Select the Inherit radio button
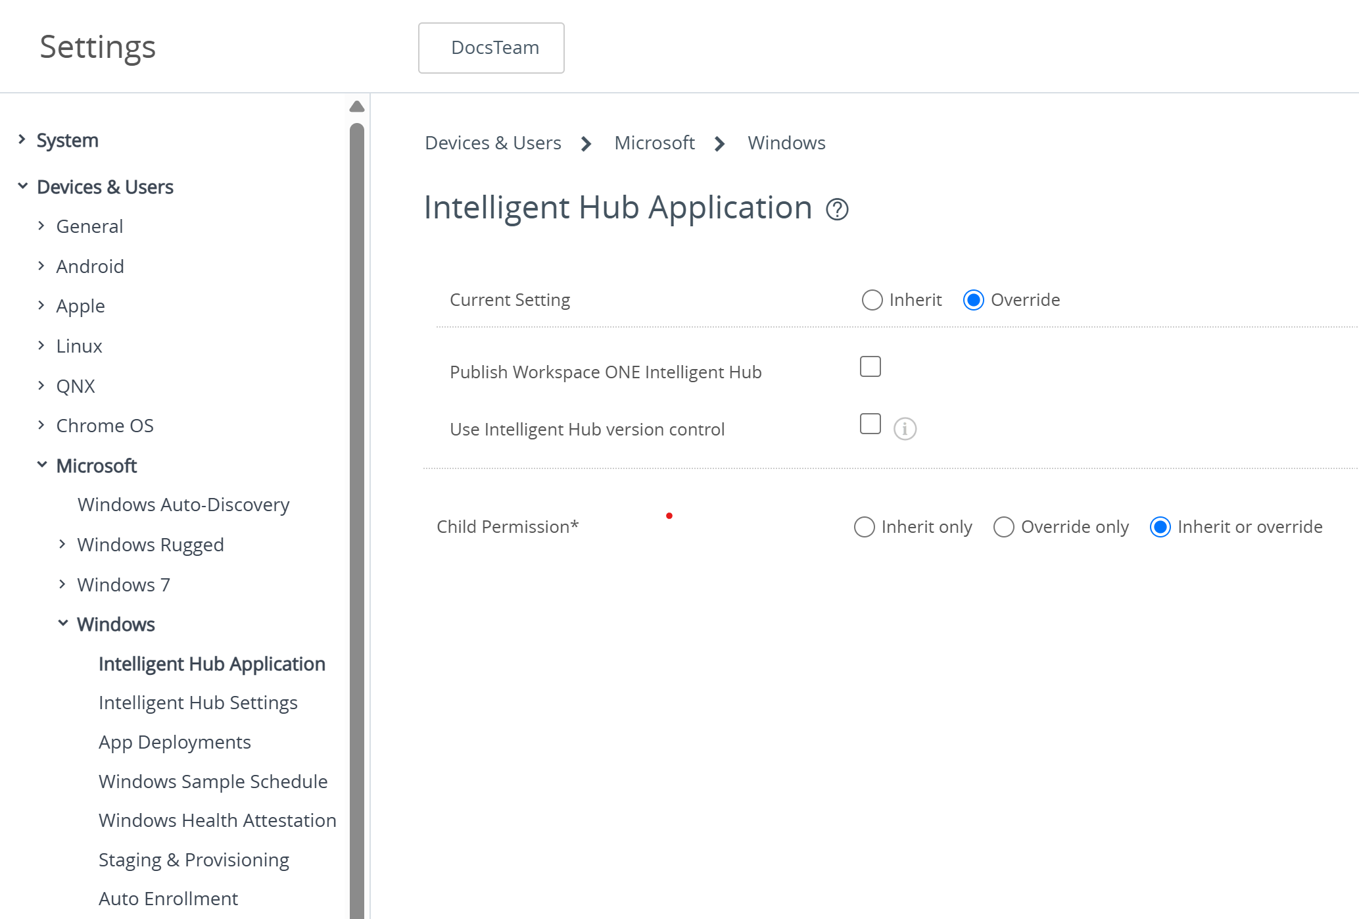Image resolution: width=1359 pixels, height=919 pixels. 872,300
